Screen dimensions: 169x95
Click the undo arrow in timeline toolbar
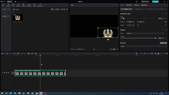(x=7, y=54)
